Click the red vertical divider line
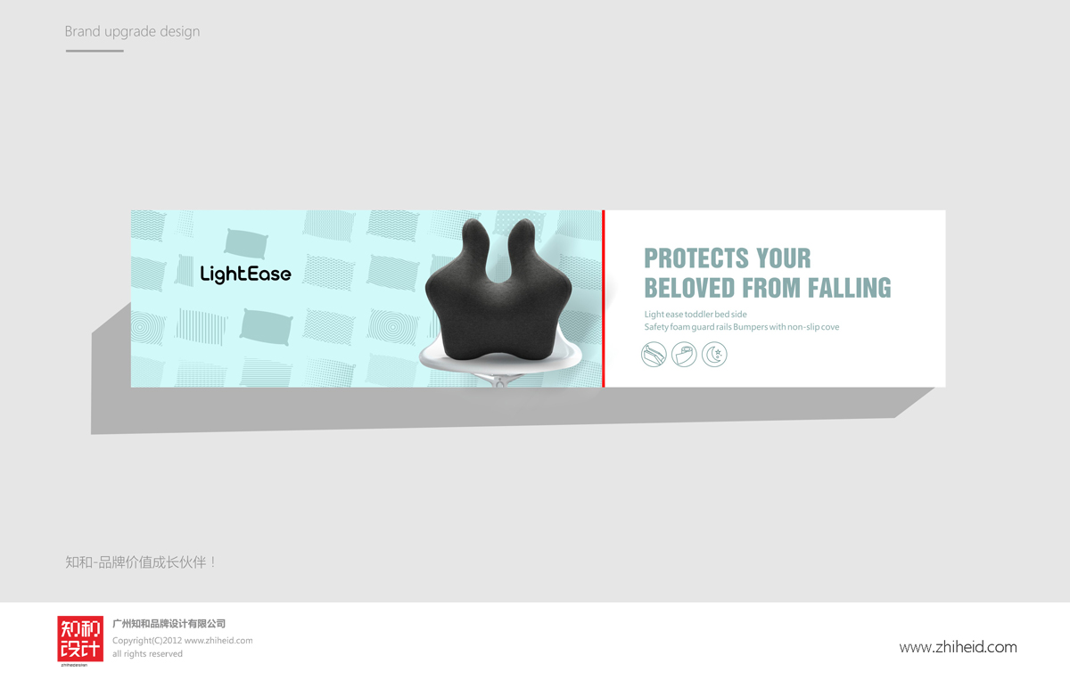The image size is (1070, 680). coord(604,299)
